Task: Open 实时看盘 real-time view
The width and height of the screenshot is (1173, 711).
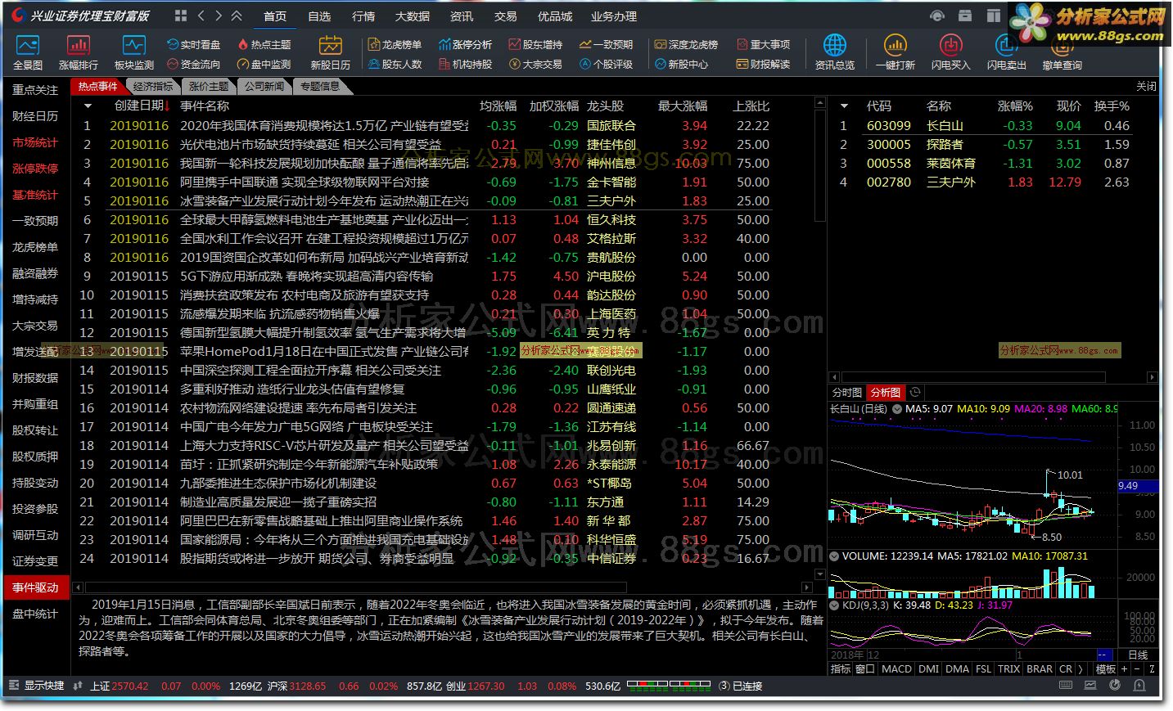Action: tap(193, 45)
